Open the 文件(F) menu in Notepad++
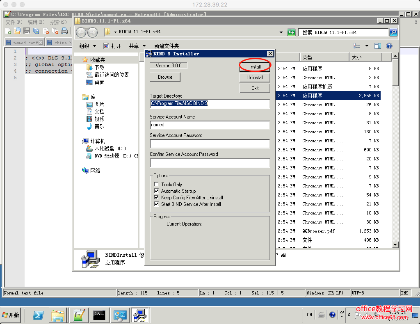The width and height of the screenshot is (420, 324). click(14, 22)
